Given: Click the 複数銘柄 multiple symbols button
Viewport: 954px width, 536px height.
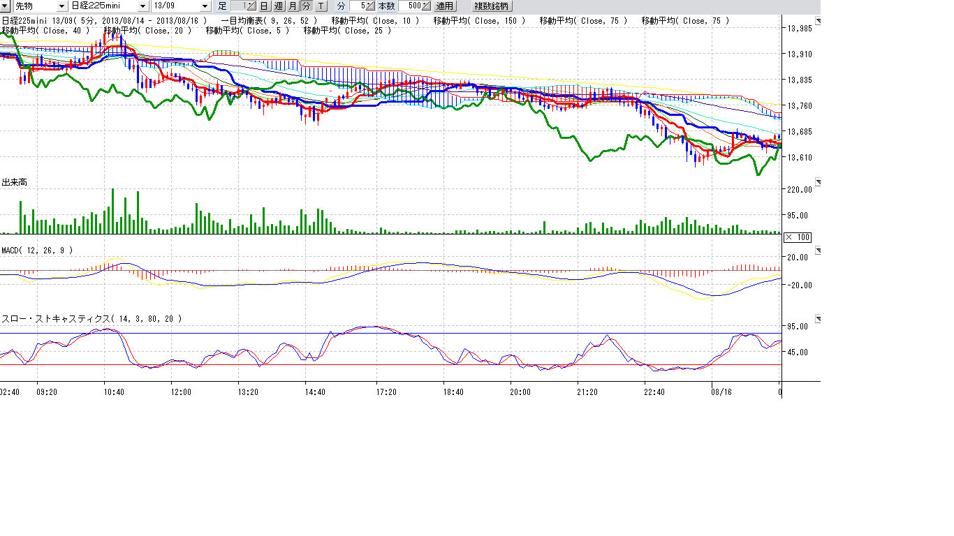Looking at the screenshot, I should tap(492, 6).
